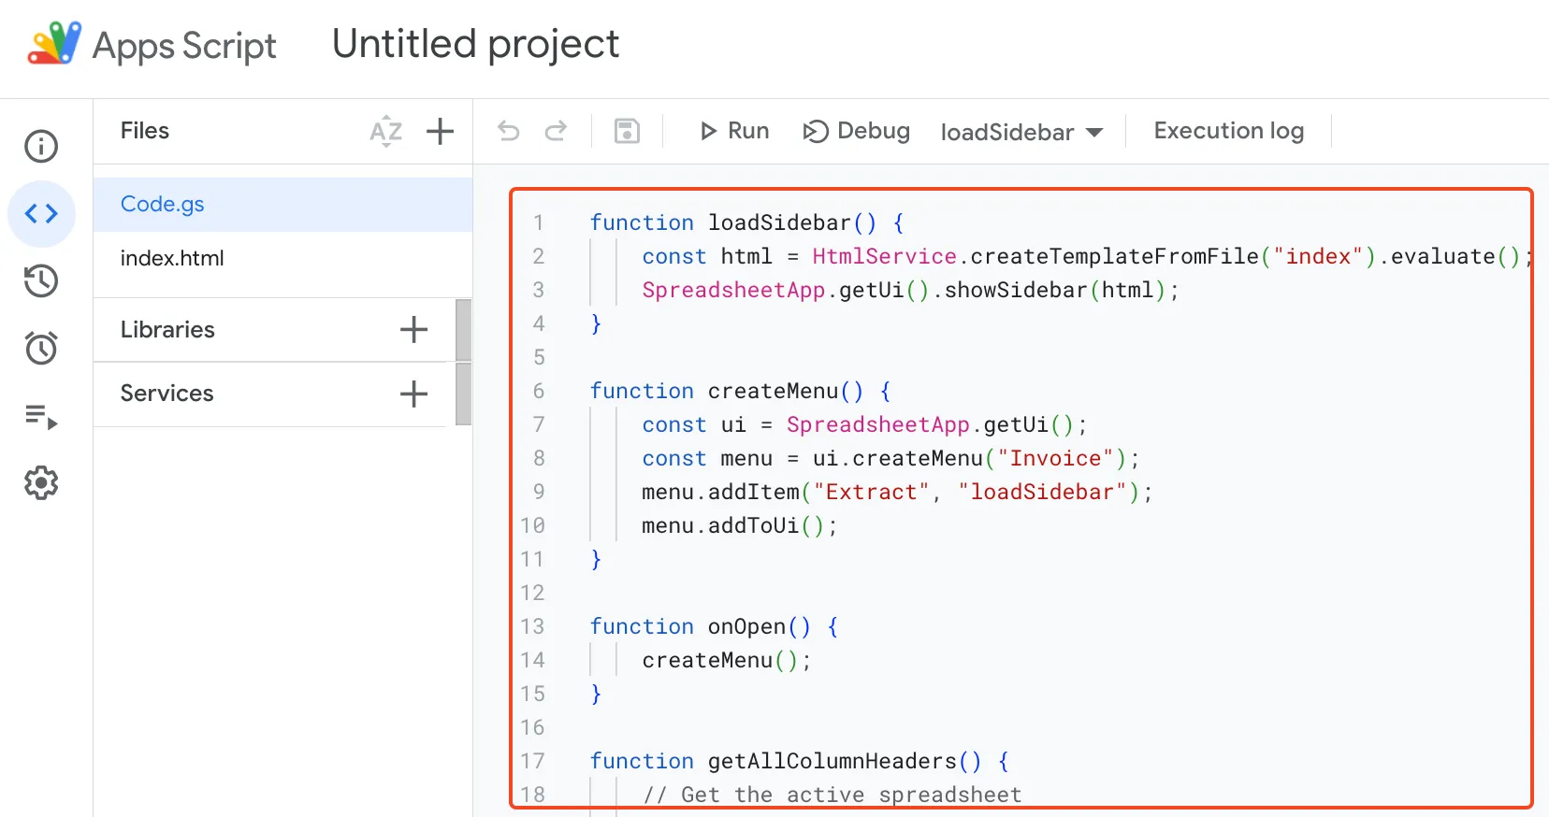This screenshot has width=1549, height=817.
Task: Open Project Settings gear icon
Action: [x=41, y=483]
